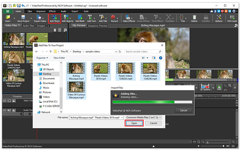241x150 pixels.
Task: Open the Effects ribbon tab
Action: tap(52, 11)
